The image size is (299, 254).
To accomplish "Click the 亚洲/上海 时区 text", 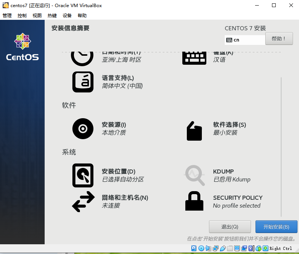I will point(122,60).
